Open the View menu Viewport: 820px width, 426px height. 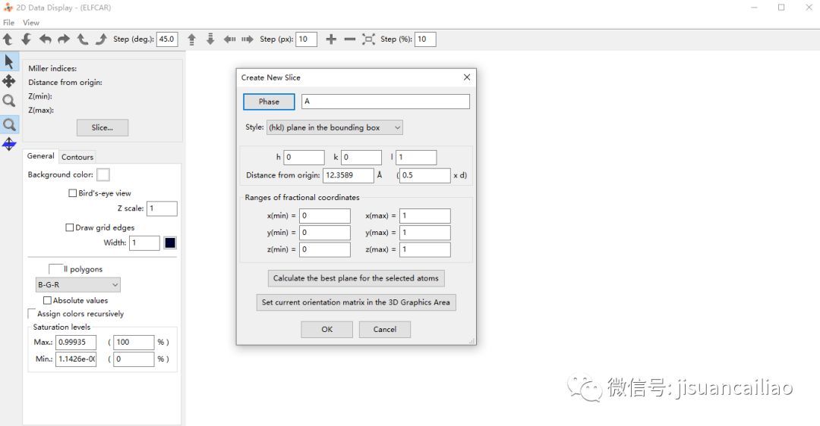click(x=31, y=23)
